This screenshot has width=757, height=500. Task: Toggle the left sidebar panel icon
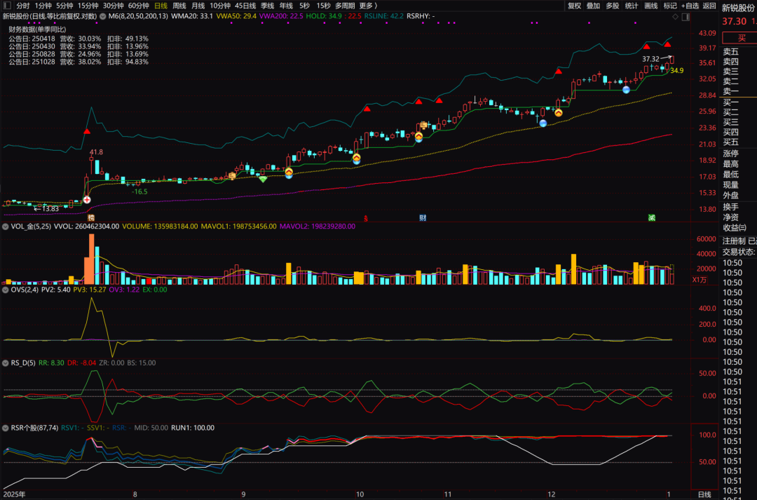point(7,6)
